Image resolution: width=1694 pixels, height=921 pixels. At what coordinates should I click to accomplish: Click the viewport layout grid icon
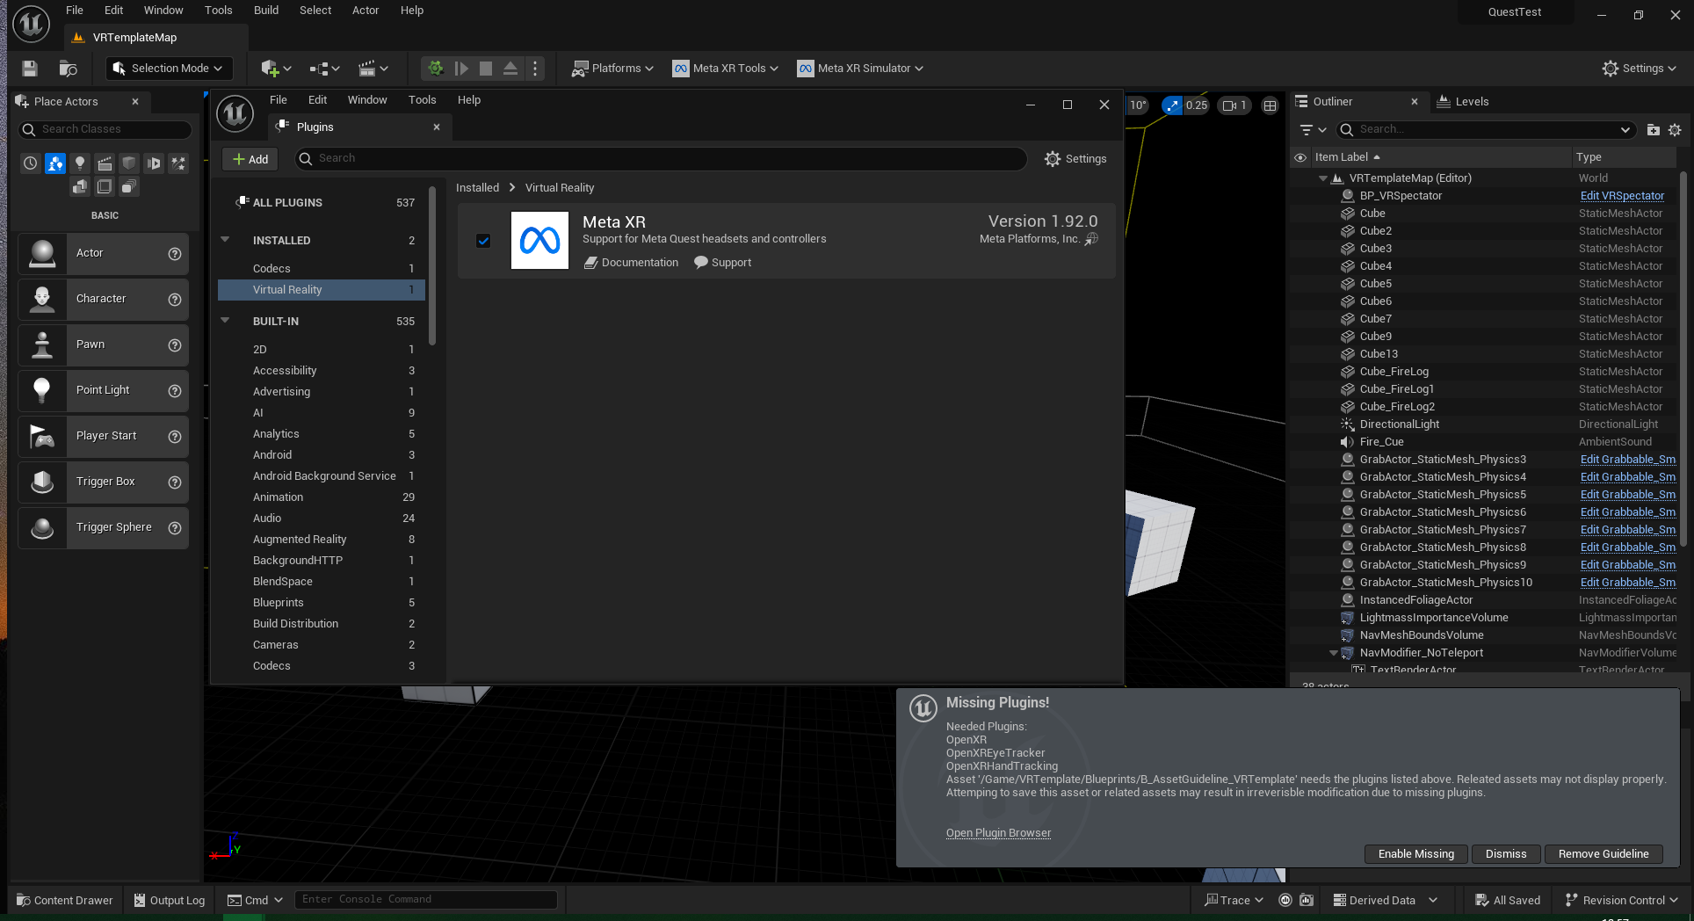point(1270,105)
